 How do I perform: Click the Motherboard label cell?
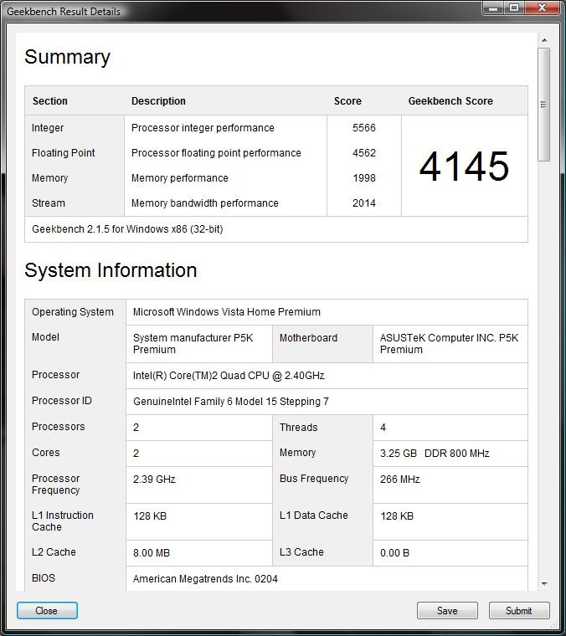[308, 338]
